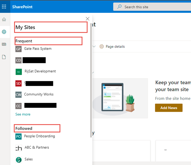Click the page icon in left rail
The image size is (191, 165).
tap(4, 57)
